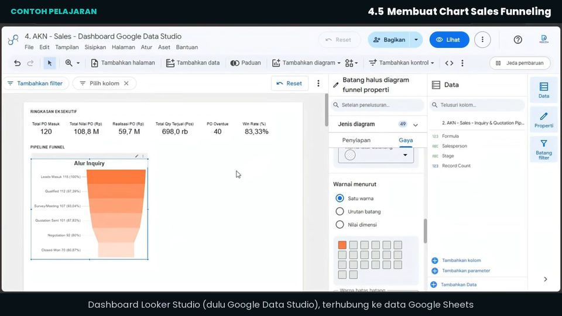Click the header Reset button
The width and height of the screenshot is (562, 316).
coord(338,40)
